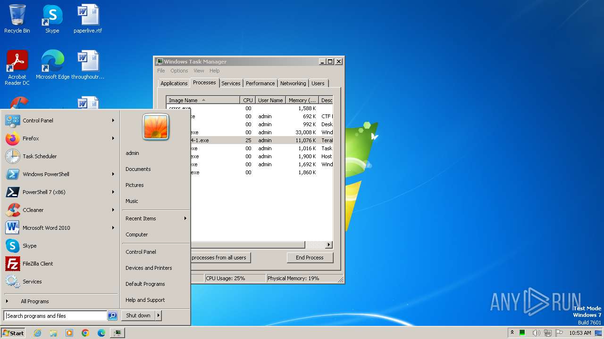
Task: Open paperlive.rtf desktop file
Action: click(88, 19)
